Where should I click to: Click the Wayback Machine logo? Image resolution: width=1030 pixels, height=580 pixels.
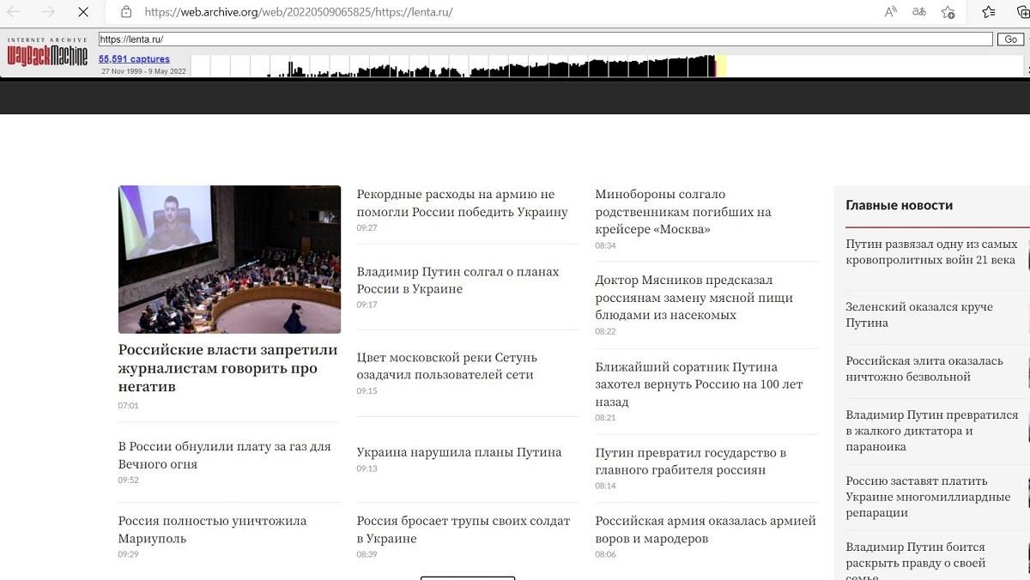[x=47, y=53]
